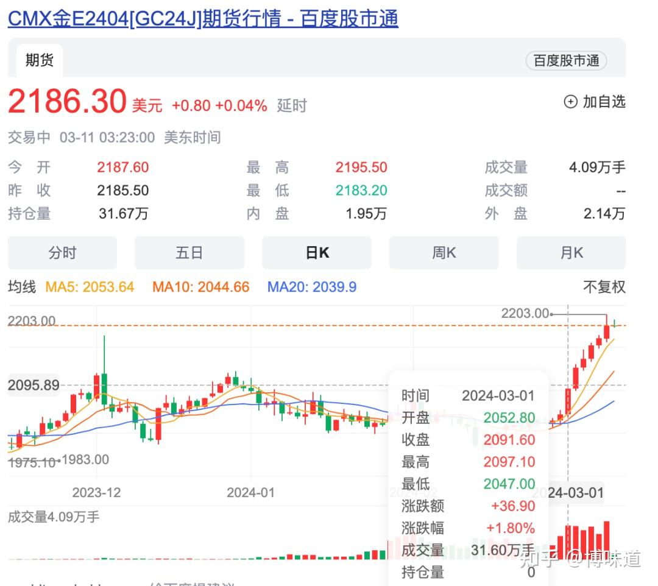Select the 周K chart tab
This screenshot has height=586, width=658.
444,253
